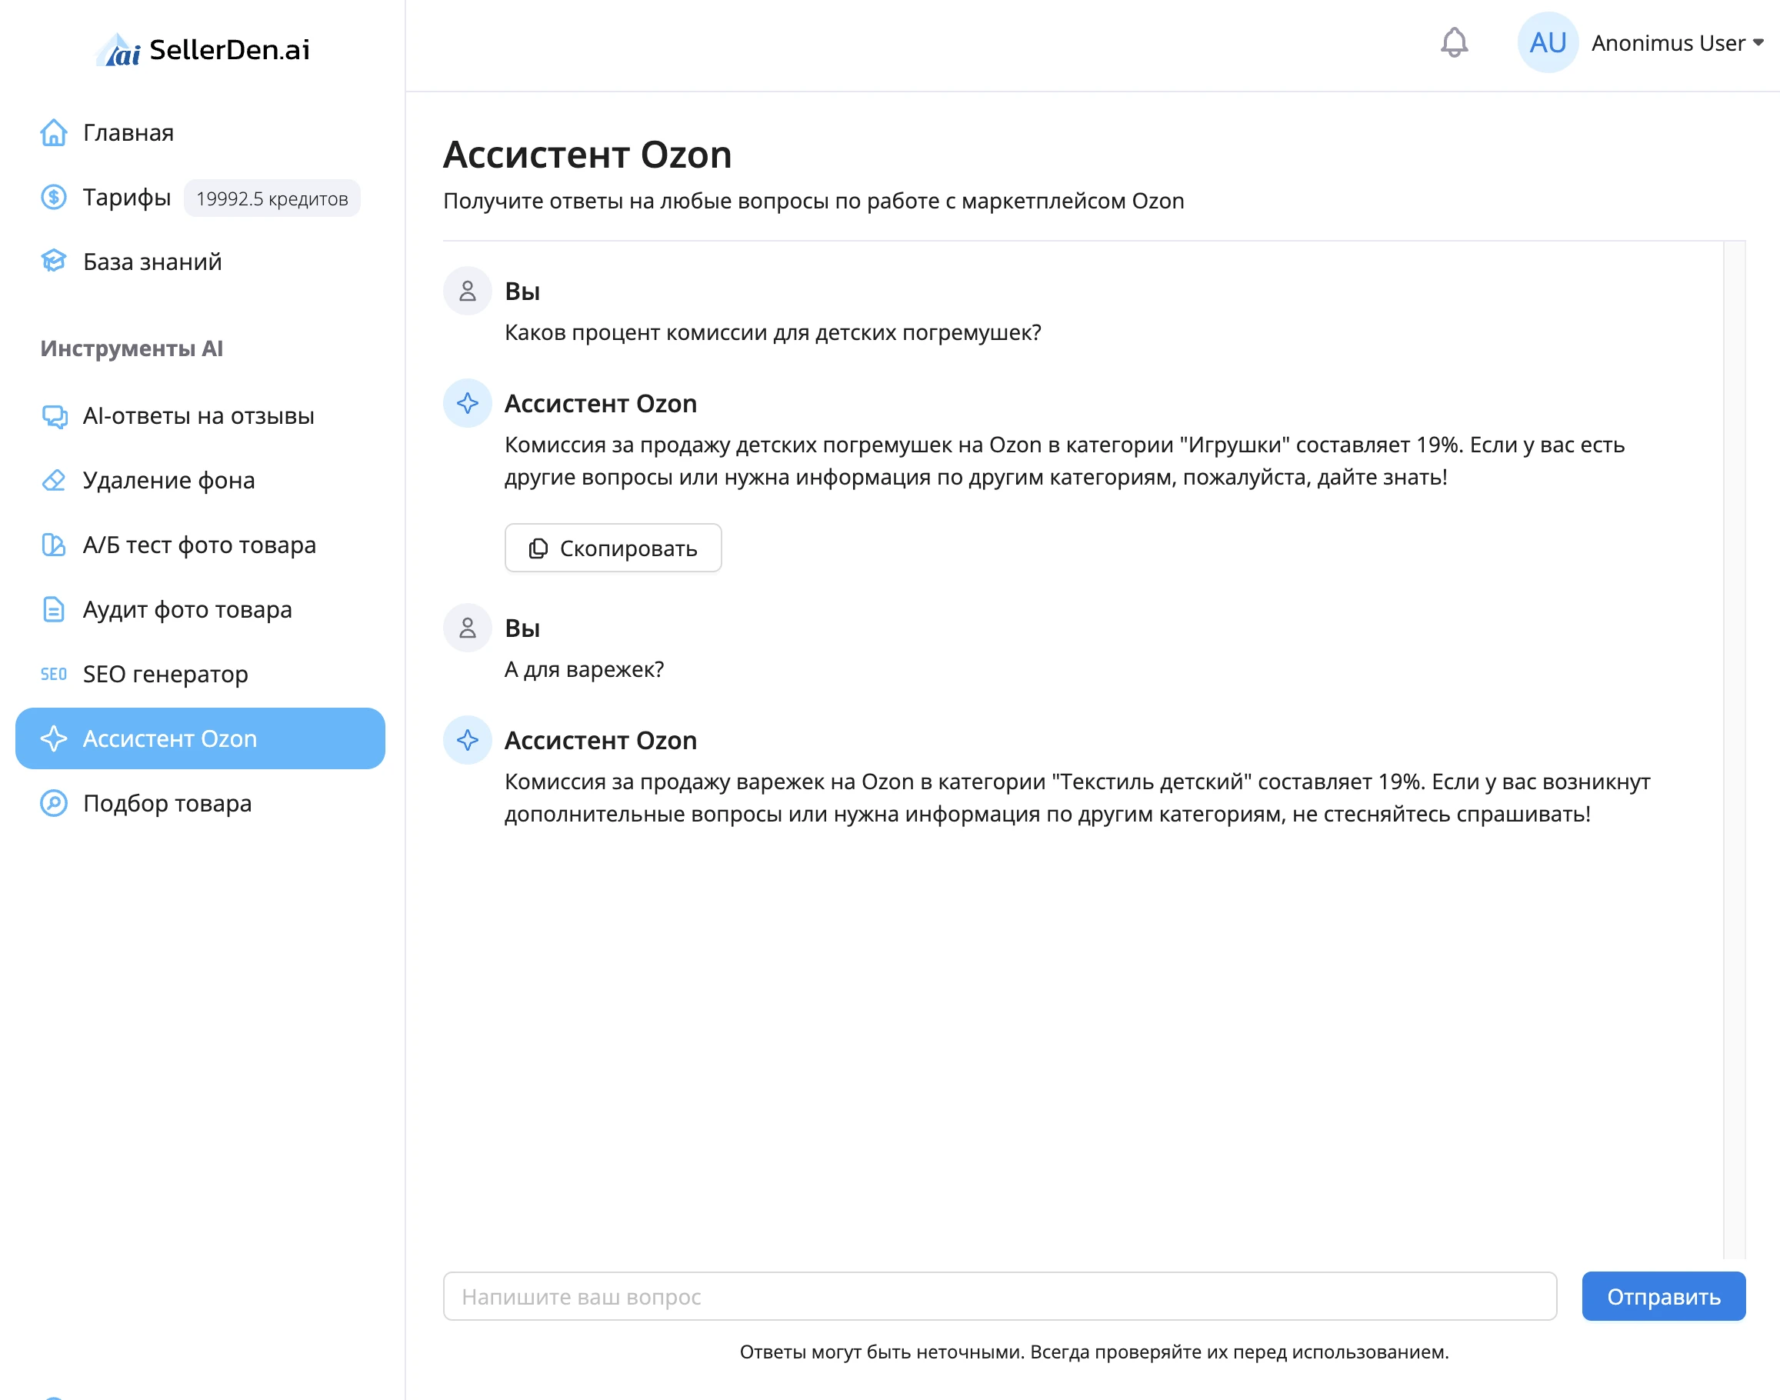1780x1400 pixels.
Task: Click the SEO icon in sidebar
Action: [53, 674]
